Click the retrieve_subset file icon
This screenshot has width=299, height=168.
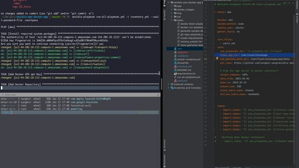click(178, 42)
